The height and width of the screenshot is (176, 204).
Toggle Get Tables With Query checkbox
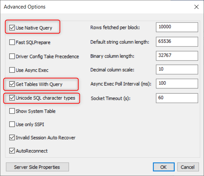(x=12, y=84)
